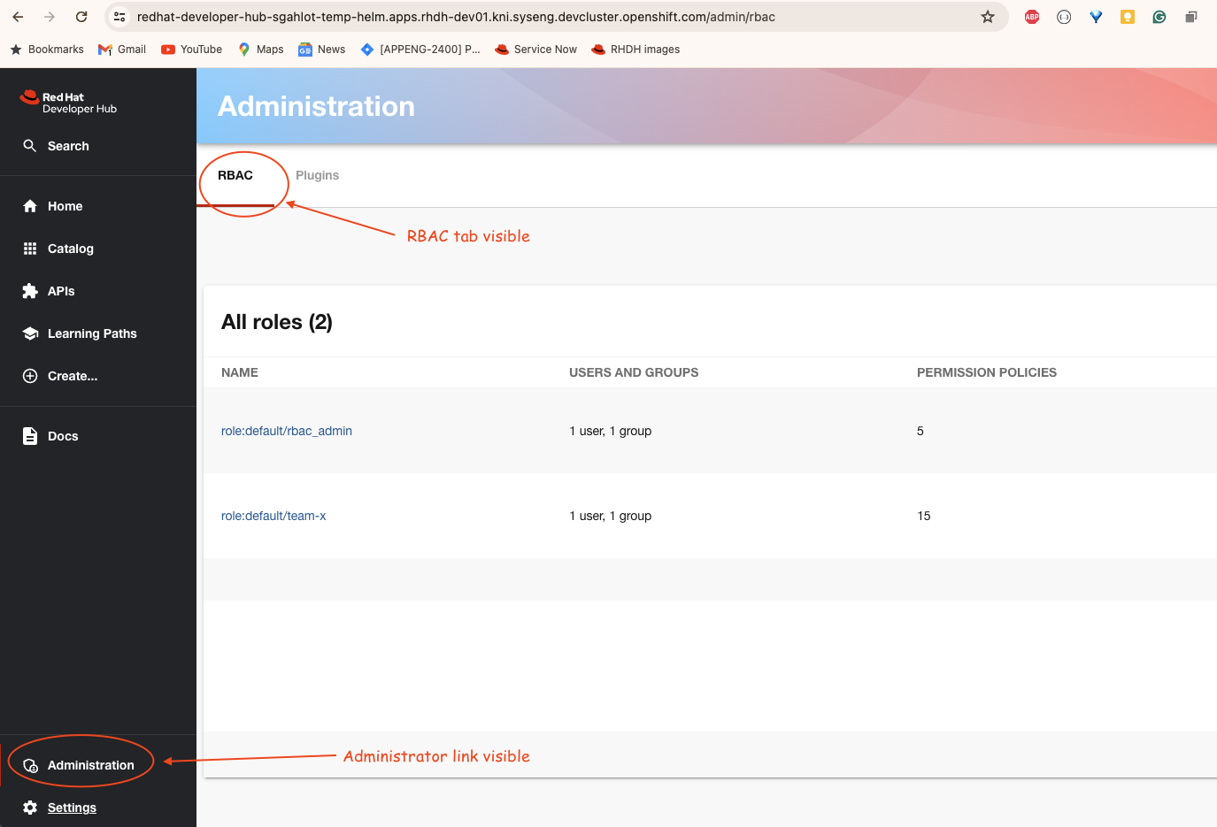Open Create... in the sidebar

[x=73, y=376]
